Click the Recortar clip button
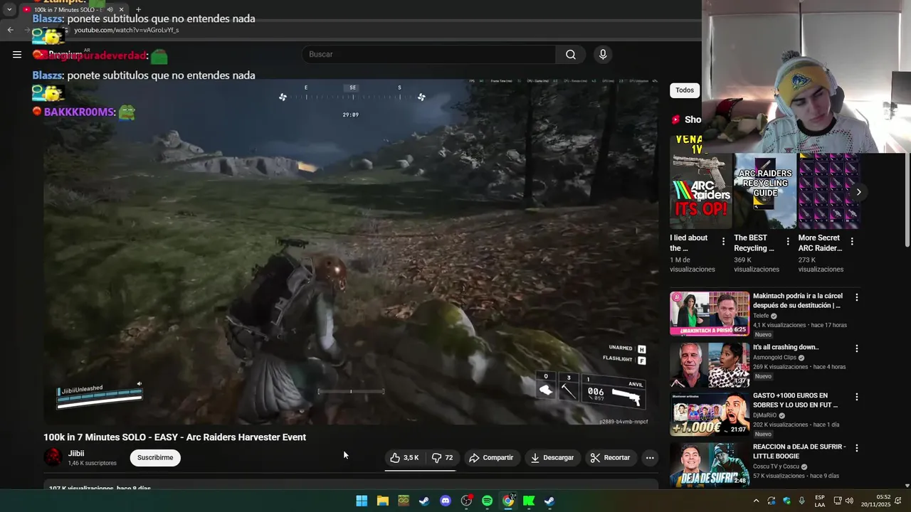 click(611, 458)
